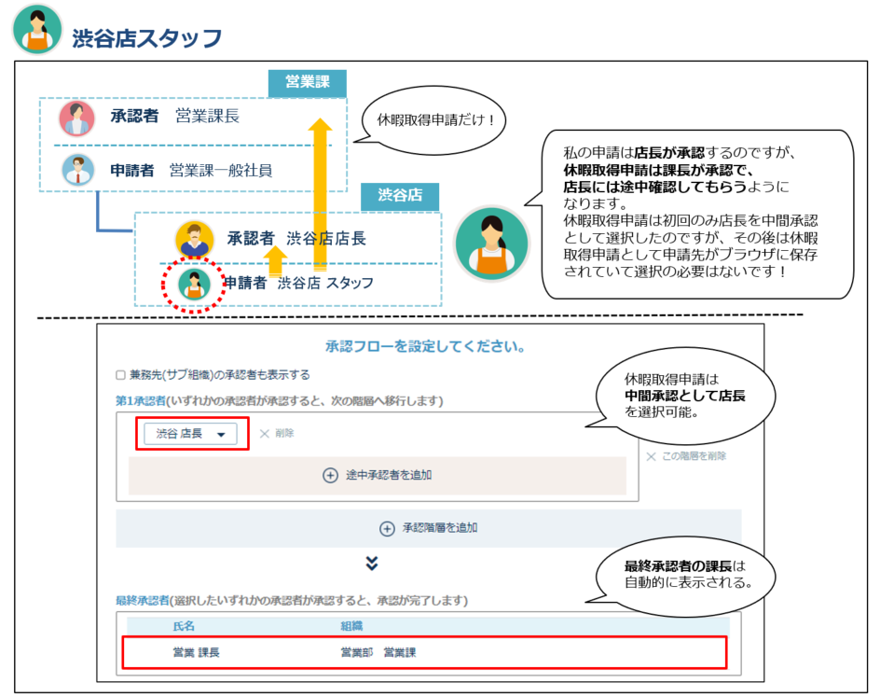Click the 営業 課長 name cell
The width and height of the screenshot is (880, 697).
coord(196,652)
